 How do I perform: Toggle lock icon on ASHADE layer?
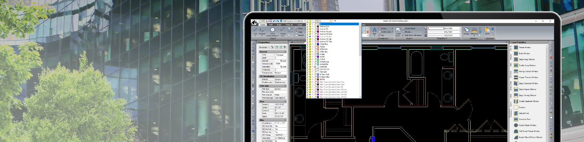pyautogui.click(x=315, y=67)
